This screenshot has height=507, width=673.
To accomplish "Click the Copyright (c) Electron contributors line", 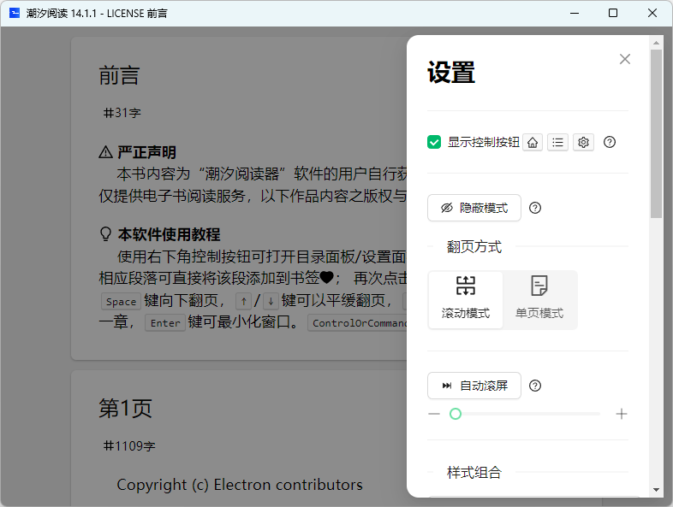I will (240, 485).
